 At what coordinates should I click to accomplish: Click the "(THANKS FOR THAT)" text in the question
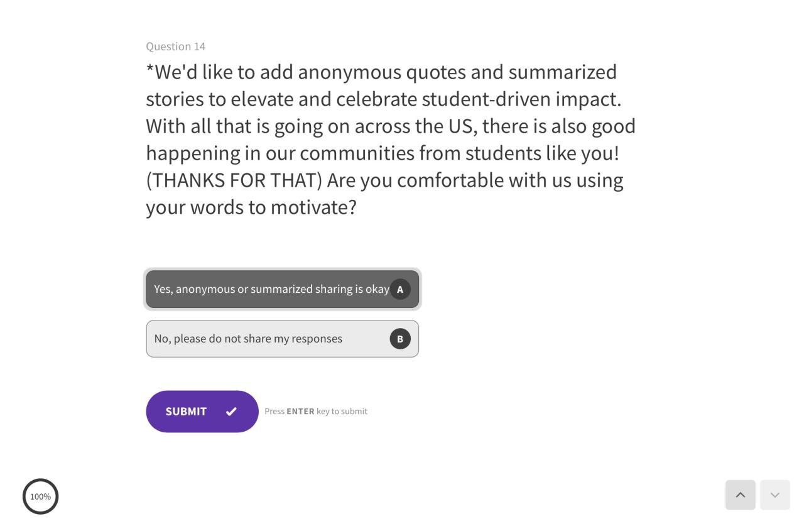(234, 180)
